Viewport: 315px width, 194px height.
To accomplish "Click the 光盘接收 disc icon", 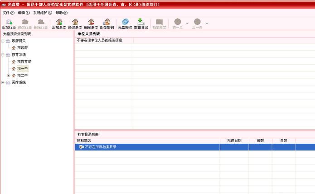I will [125, 22].
